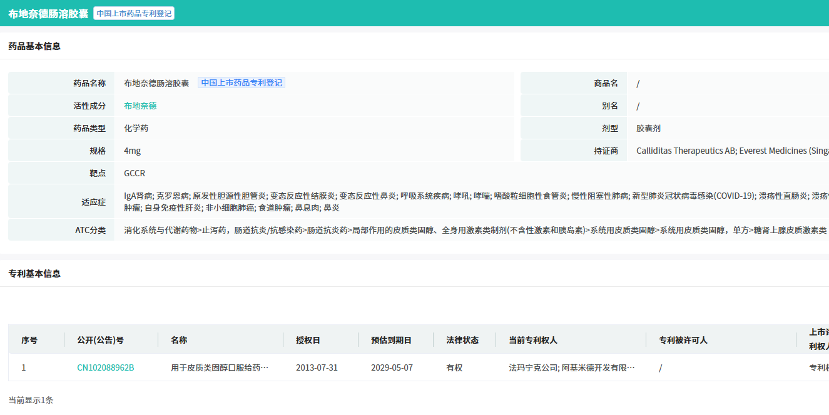
Task: Click the 有权 legal status cell
Action: pos(454,367)
